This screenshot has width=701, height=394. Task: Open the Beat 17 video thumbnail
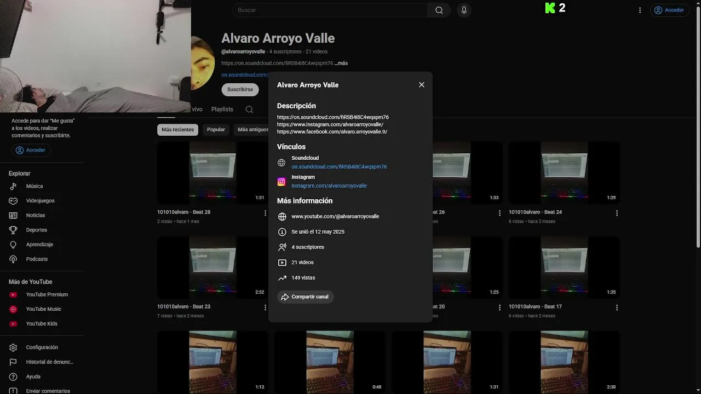point(564,268)
